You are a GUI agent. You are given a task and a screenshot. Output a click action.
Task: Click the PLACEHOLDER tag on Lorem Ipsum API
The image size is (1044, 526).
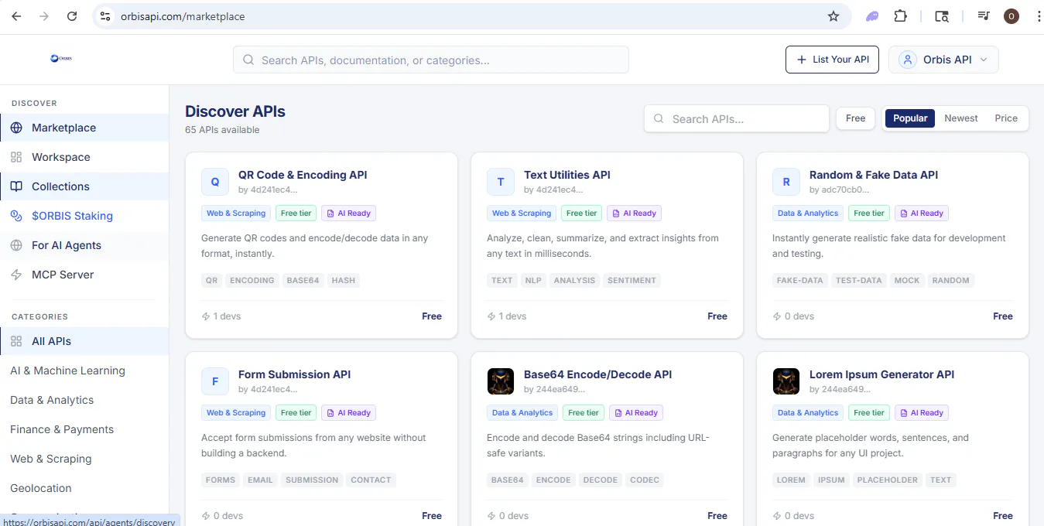(x=887, y=480)
